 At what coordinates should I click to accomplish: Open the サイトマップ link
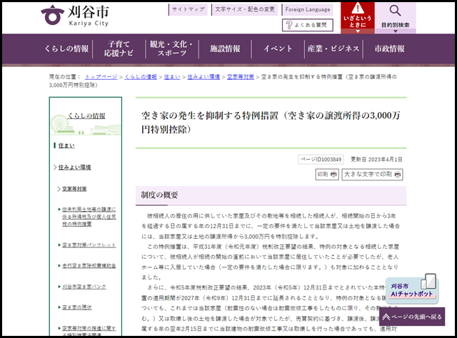point(188,9)
